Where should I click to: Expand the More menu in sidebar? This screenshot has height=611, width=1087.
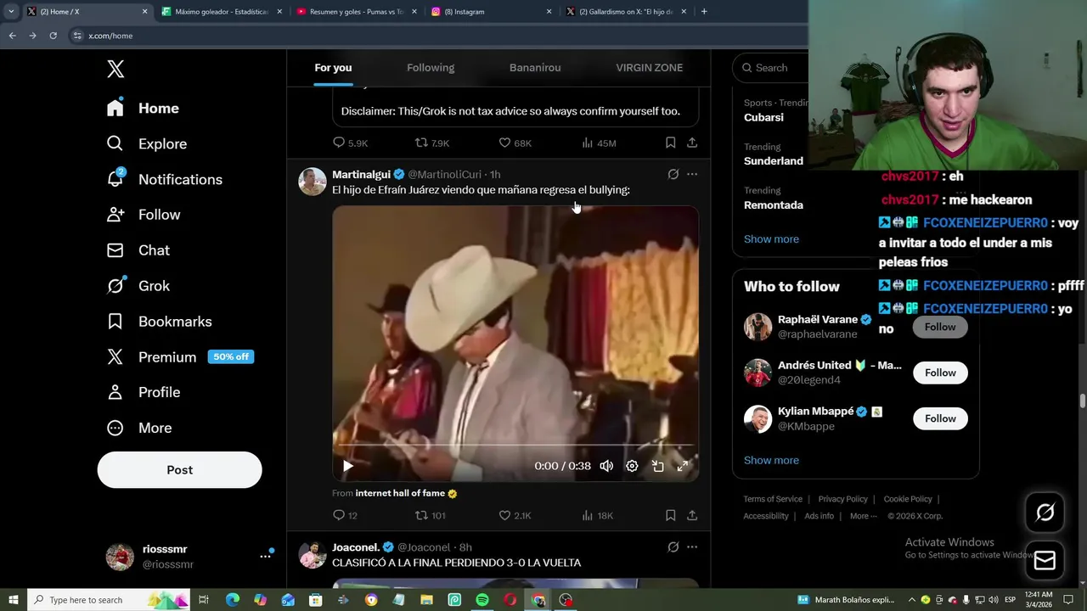(138, 428)
